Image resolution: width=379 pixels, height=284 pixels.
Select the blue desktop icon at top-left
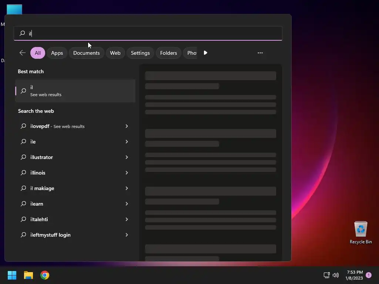pyautogui.click(x=14, y=10)
